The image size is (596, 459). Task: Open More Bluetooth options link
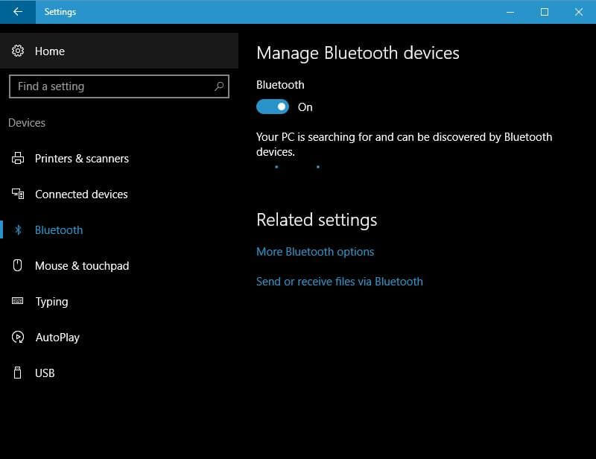tap(315, 252)
